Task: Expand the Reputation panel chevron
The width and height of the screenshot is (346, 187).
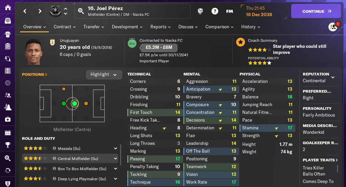Action: coord(333,77)
